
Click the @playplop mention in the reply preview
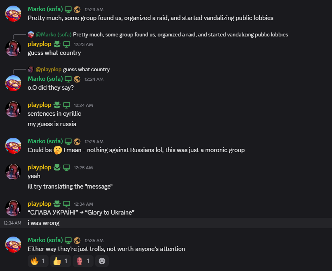49,69
